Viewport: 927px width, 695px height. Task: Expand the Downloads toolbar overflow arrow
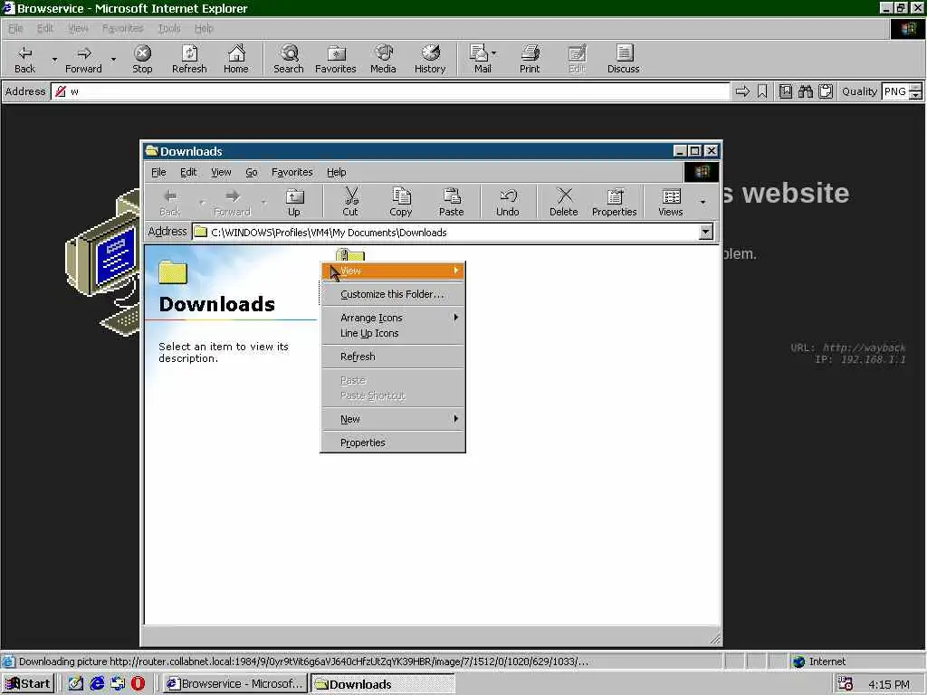click(x=702, y=202)
